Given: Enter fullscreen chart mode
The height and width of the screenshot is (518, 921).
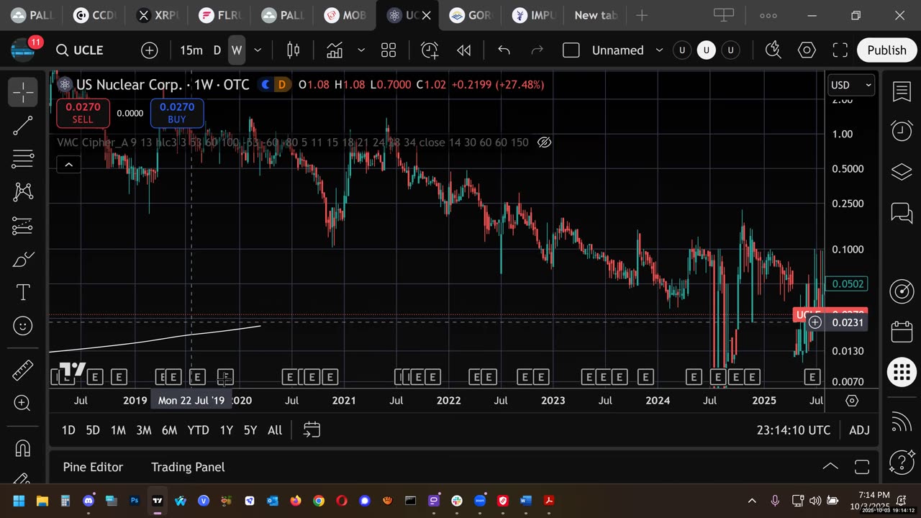Looking at the screenshot, I should (840, 50).
